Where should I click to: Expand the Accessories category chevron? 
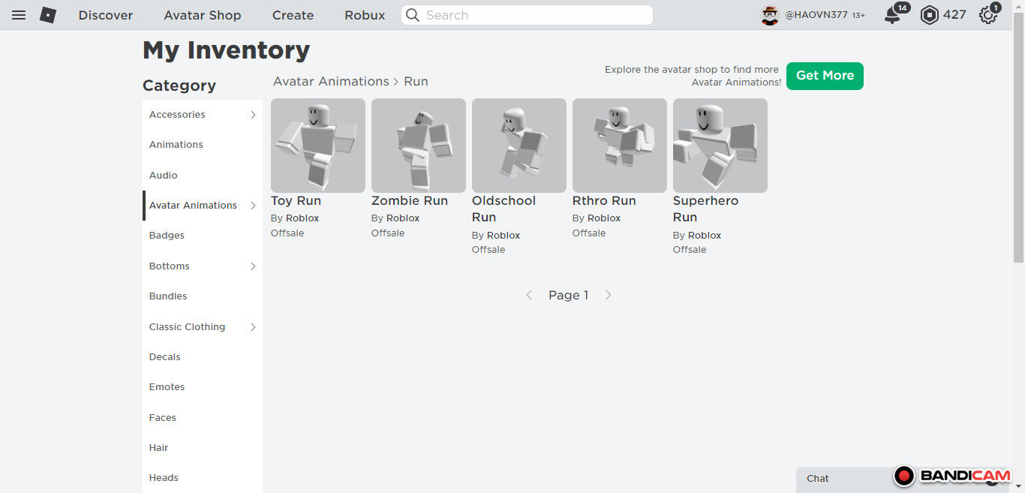pyautogui.click(x=253, y=115)
